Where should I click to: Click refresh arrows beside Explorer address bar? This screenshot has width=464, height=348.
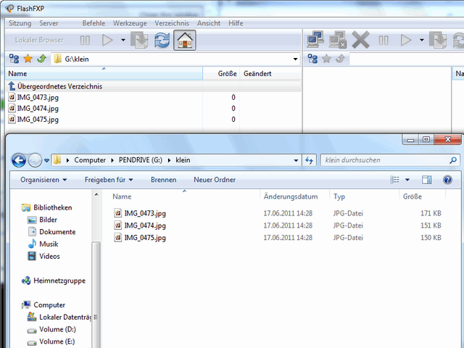tap(310, 159)
